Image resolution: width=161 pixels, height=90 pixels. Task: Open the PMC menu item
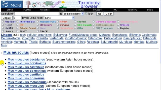pyautogui.click(x=115, y=10)
